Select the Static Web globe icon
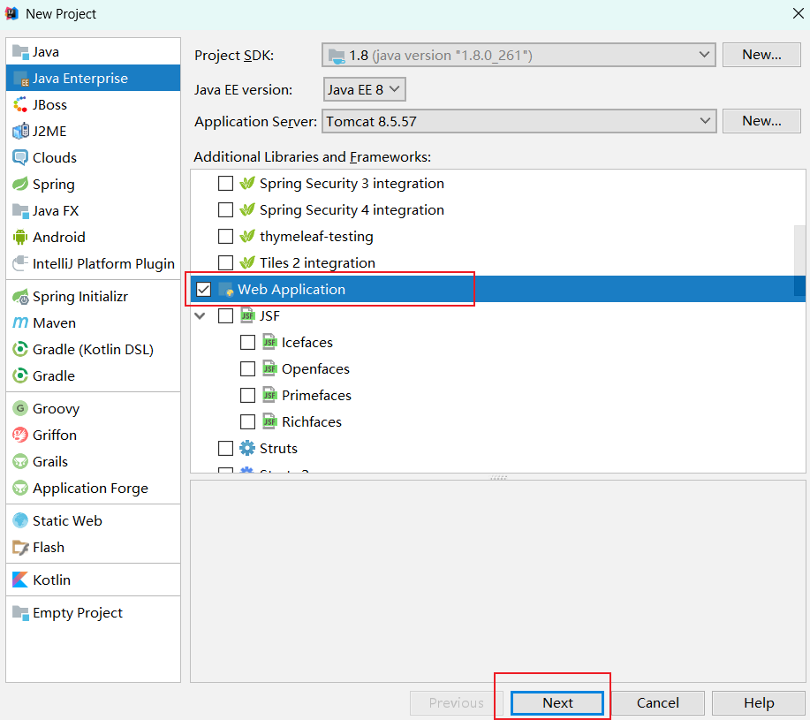The image size is (810, 720). pyautogui.click(x=20, y=520)
